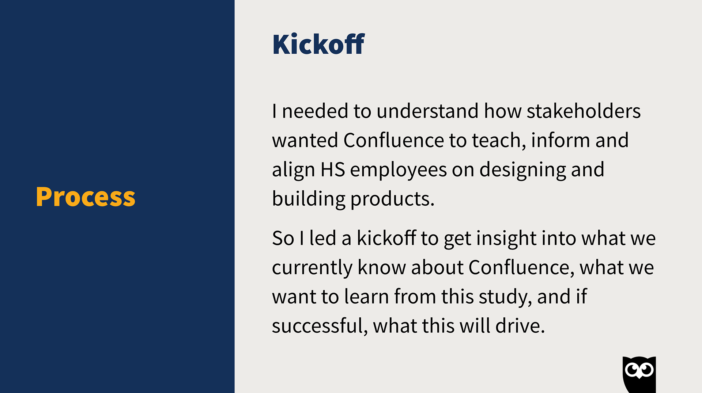
Task: Click the word understand in first line
Action: click(427, 111)
